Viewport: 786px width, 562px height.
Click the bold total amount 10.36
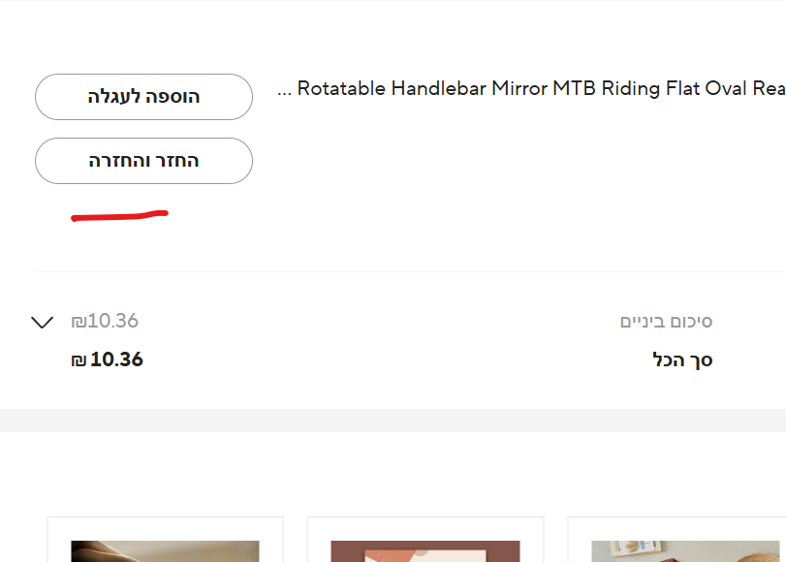pyautogui.click(x=116, y=359)
